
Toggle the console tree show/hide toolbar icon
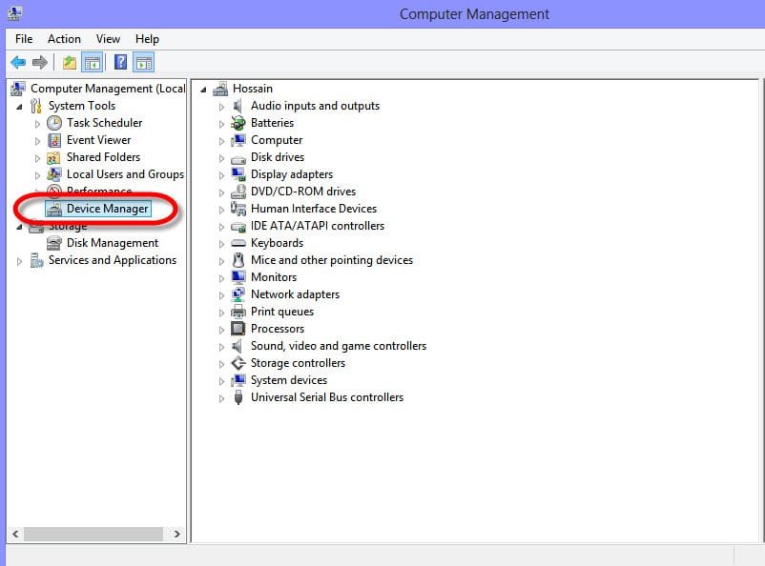pos(92,61)
